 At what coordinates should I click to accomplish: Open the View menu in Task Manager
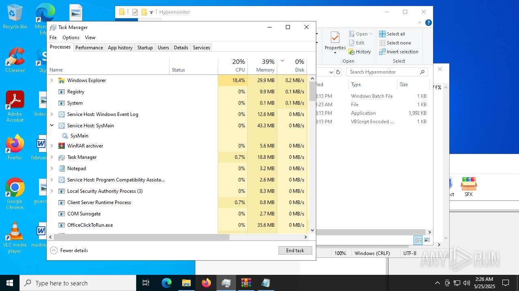click(x=90, y=38)
